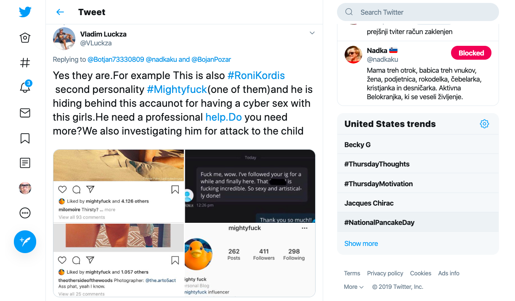This screenshot has width=515, height=301.
Task: Show more trends
Action: point(361,243)
